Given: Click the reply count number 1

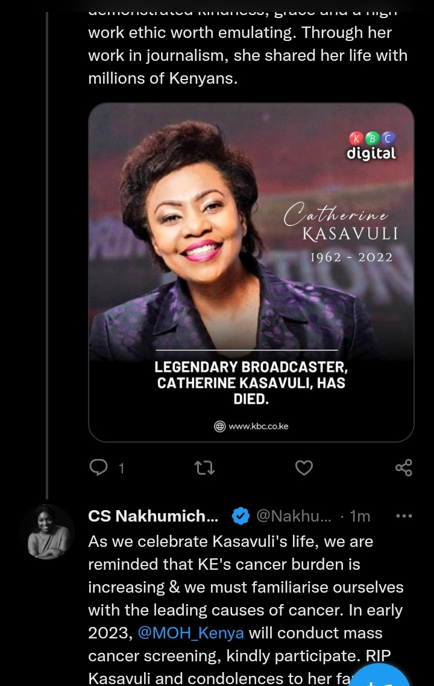Looking at the screenshot, I should click(x=122, y=469).
